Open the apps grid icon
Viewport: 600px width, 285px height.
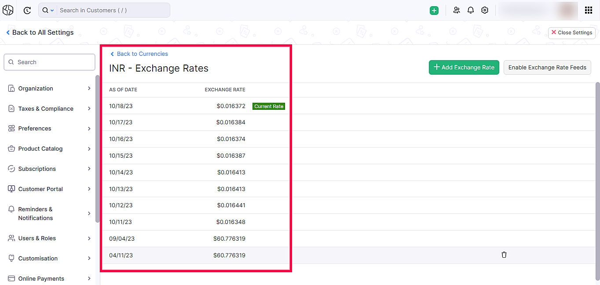tap(589, 11)
